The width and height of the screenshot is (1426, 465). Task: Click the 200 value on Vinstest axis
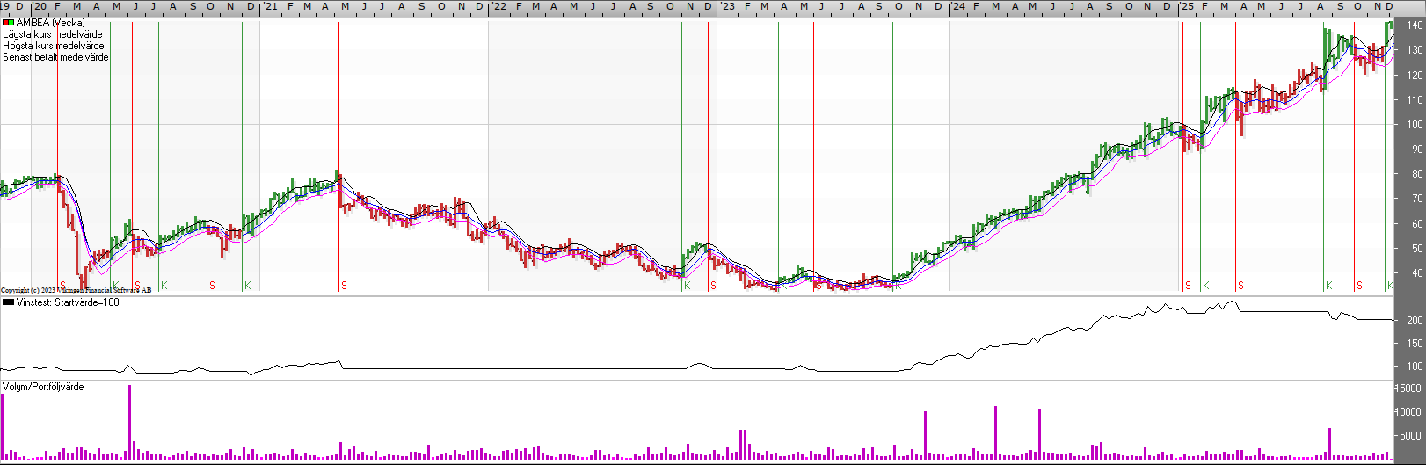(x=1414, y=321)
